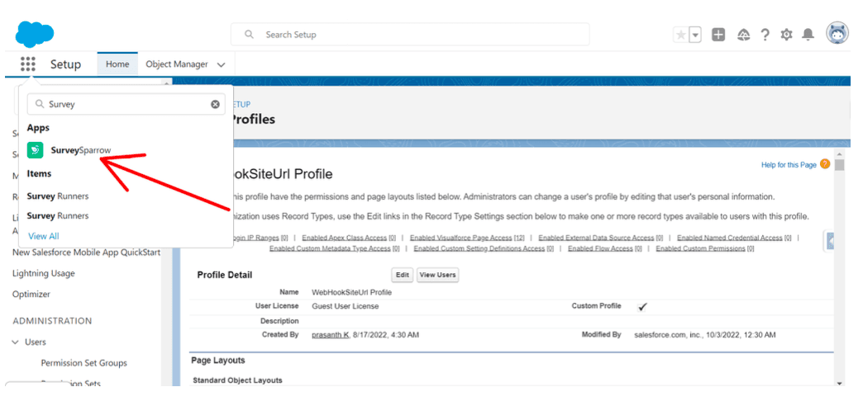Screen dimensions: 863x406
Task: Clear the Survey search text
Action: pyautogui.click(x=215, y=105)
